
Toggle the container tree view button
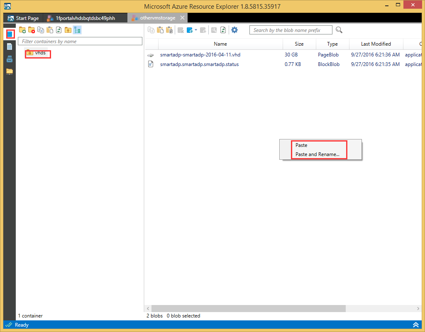77,30
